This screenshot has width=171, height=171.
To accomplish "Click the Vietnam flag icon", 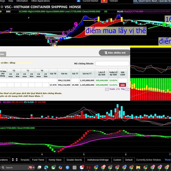I will [104, 1].
